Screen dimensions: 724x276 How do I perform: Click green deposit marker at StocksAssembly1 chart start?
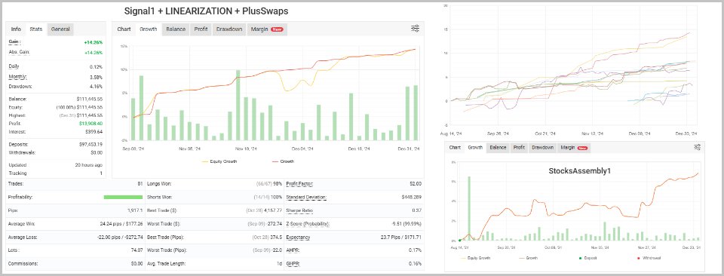point(460,240)
